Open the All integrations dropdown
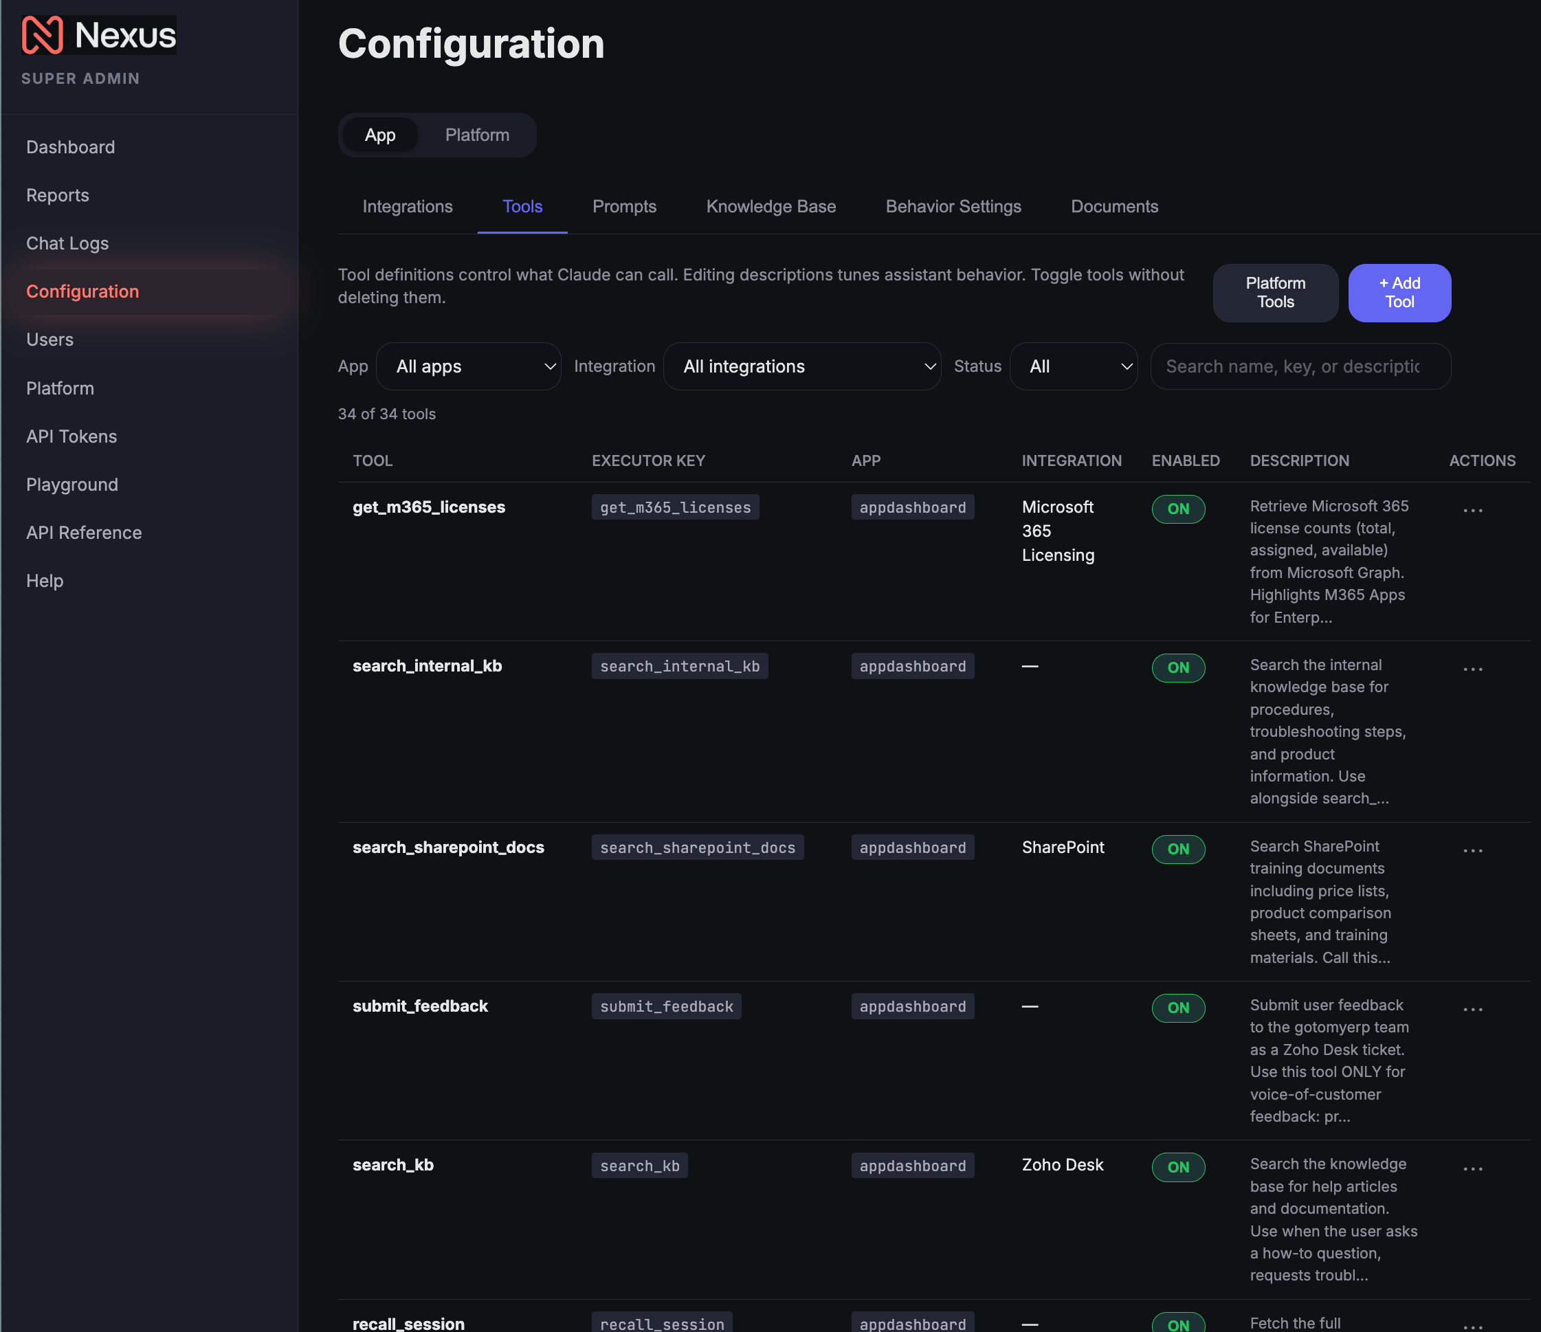 tap(801, 366)
